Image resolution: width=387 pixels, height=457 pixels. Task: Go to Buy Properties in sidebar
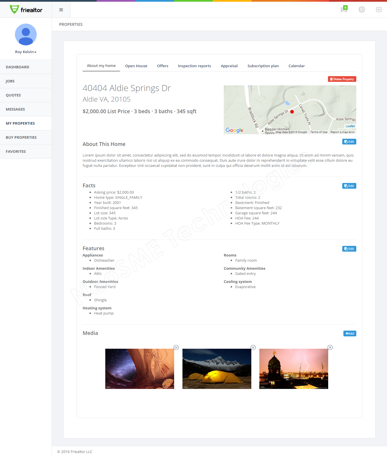click(x=21, y=138)
